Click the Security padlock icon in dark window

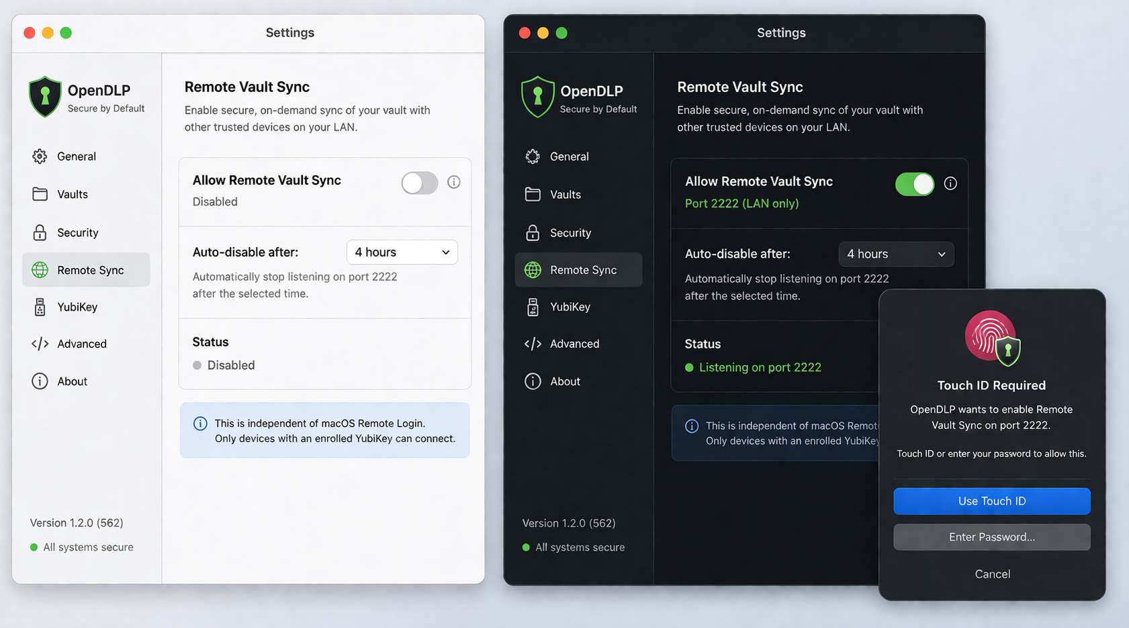pyautogui.click(x=533, y=232)
